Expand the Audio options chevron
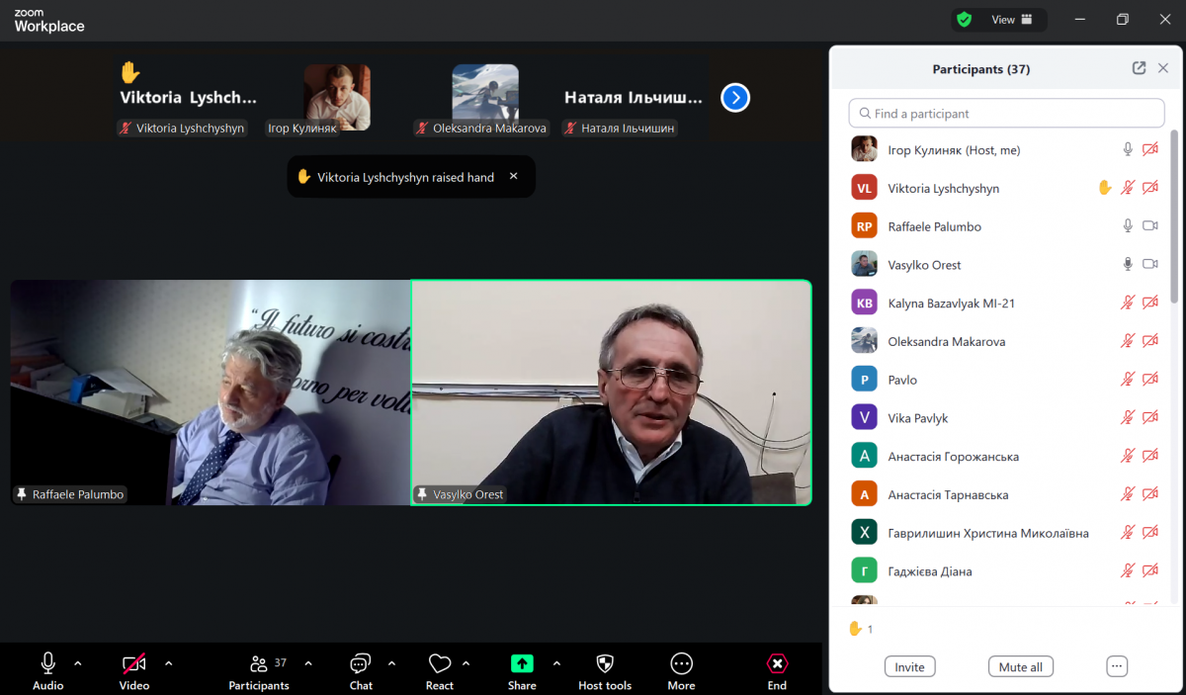Screen dimensions: 1186x695 point(78,663)
